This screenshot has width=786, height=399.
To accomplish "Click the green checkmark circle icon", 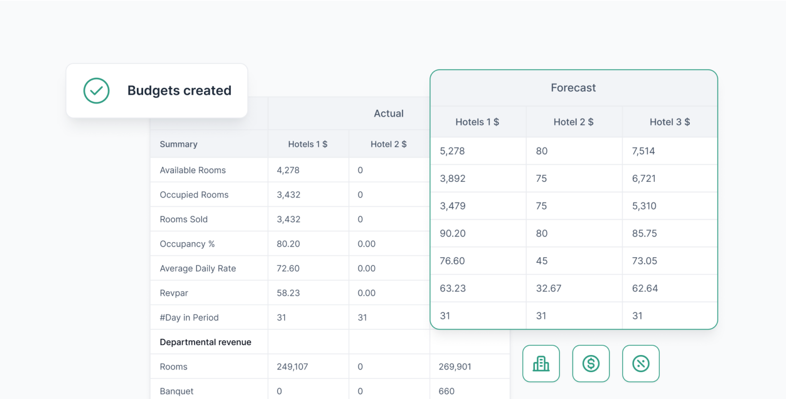I will coord(96,91).
